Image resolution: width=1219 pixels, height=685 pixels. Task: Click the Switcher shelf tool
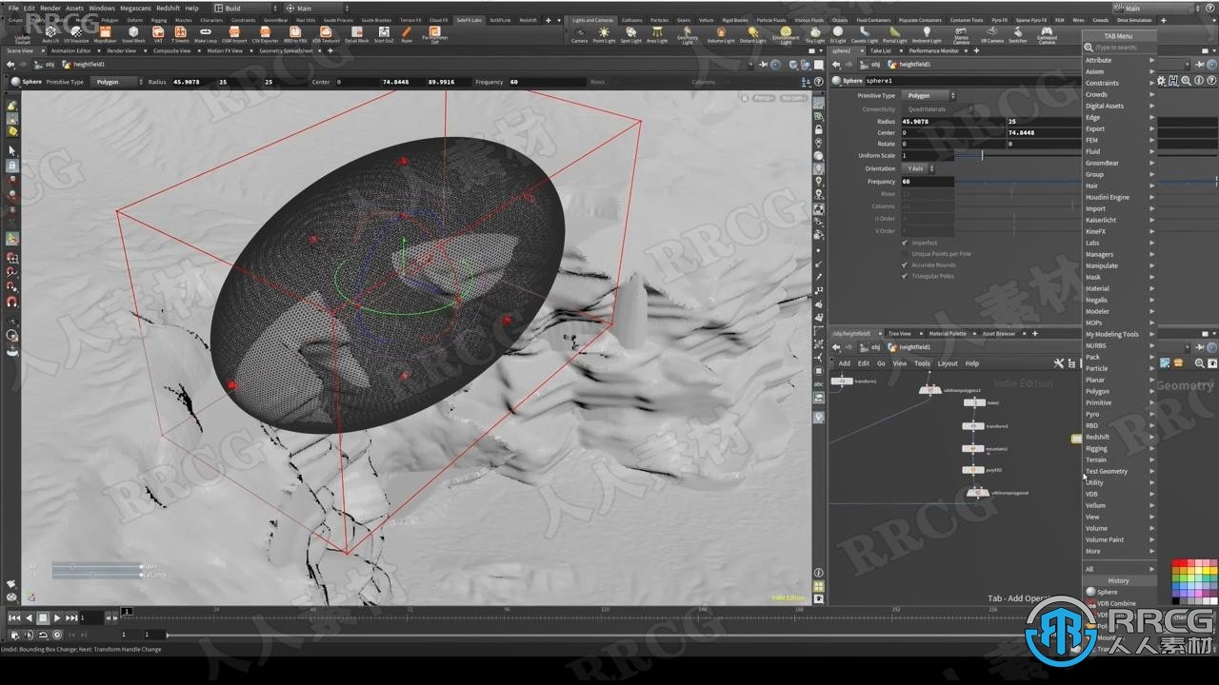pos(1018,35)
